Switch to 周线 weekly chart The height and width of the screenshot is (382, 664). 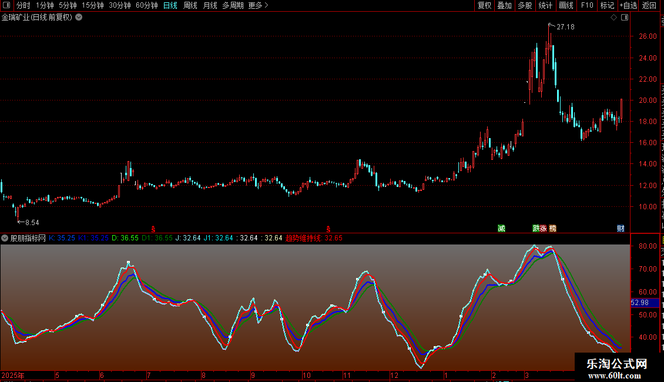[190, 5]
